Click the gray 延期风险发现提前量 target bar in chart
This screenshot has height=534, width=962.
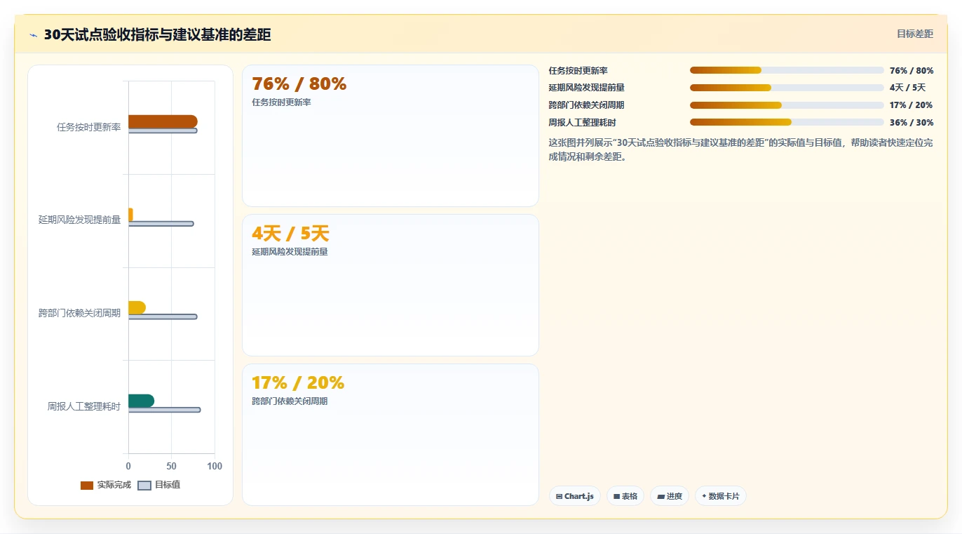pyautogui.click(x=161, y=224)
